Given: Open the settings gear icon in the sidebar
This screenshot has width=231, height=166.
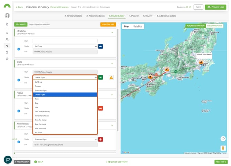Looking at the screenshot, I should click(x=7, y=59).
